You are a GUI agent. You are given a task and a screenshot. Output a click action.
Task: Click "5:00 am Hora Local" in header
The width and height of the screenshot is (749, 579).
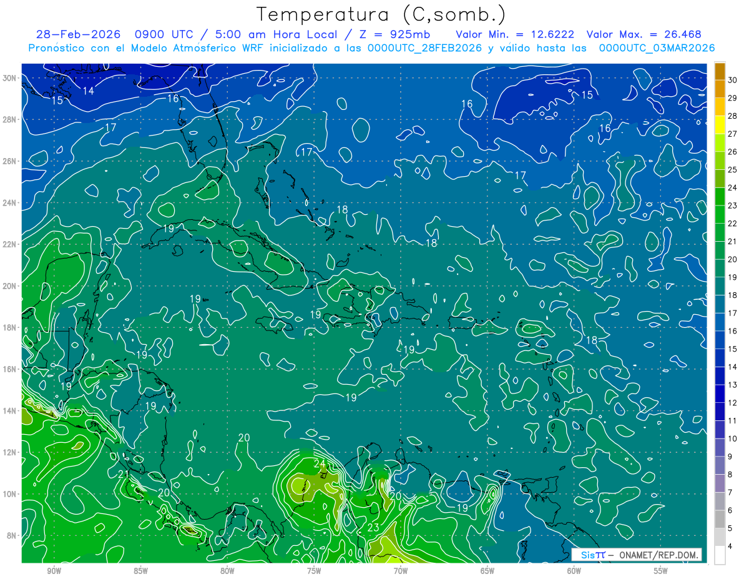277,34
